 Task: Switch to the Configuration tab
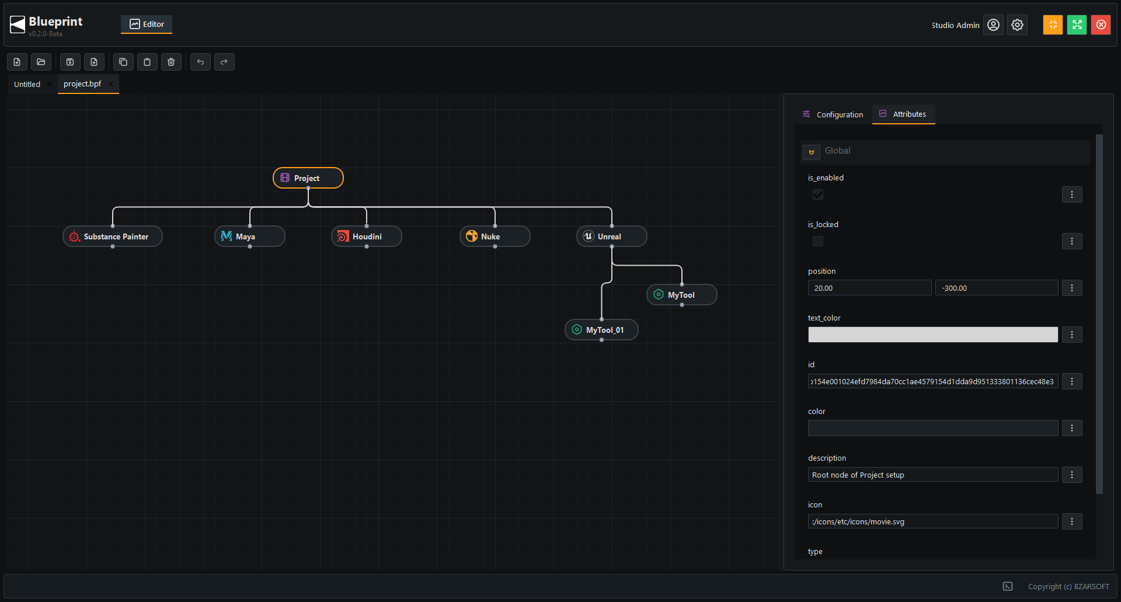[x=833, y=114]
